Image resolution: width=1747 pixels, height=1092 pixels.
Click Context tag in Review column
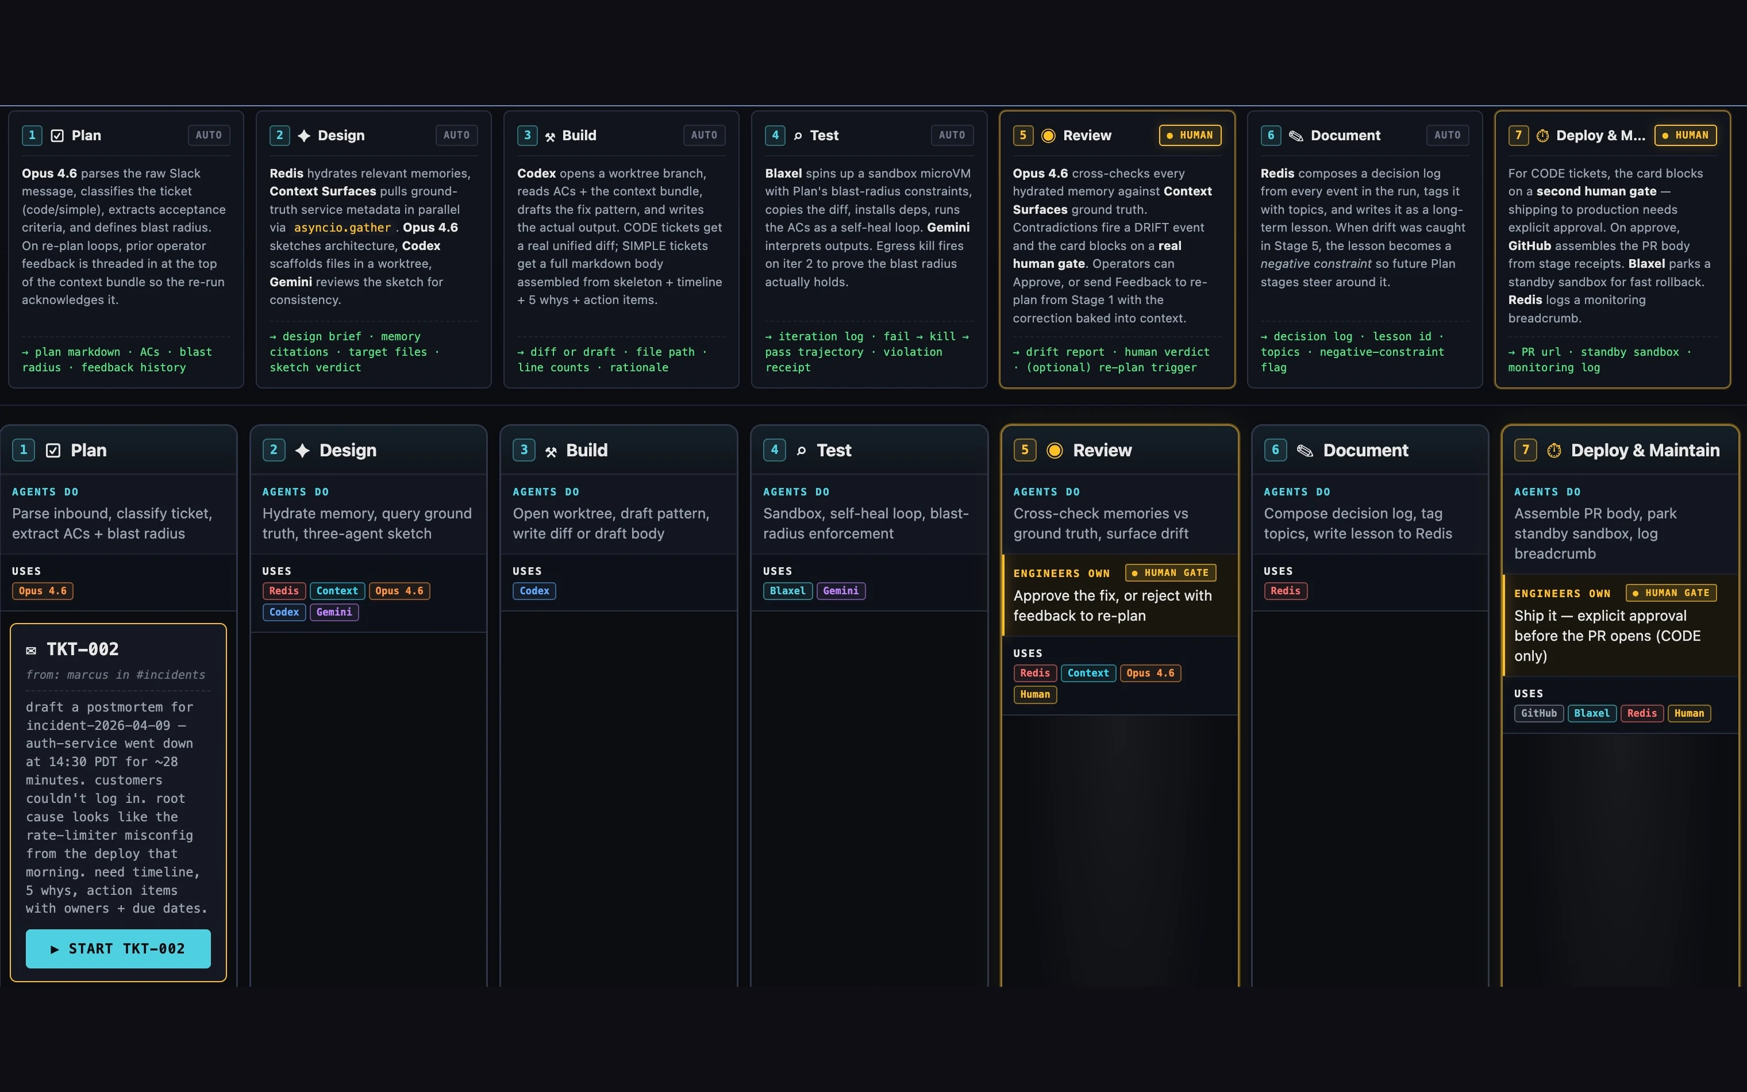click(1088, 673)
